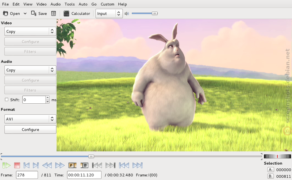Viewport: 292px width, 180px height.
Task: Open the Auto menu
Action: [x=83, y=4]
